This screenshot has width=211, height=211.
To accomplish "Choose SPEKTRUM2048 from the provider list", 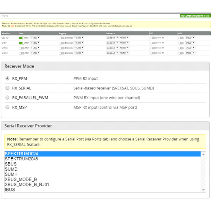I will point(21,159).
